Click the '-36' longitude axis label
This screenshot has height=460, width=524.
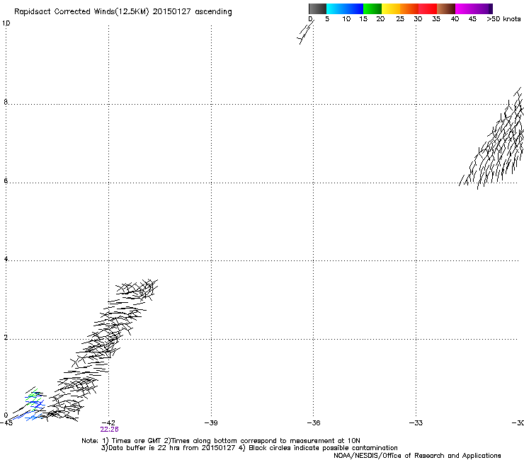pyautogui.click(x=314, y=422)
